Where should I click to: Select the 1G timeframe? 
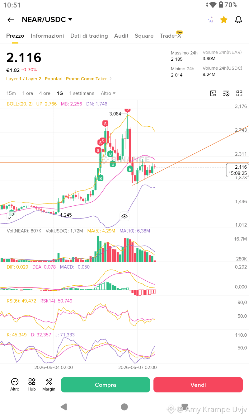point(60,93)
